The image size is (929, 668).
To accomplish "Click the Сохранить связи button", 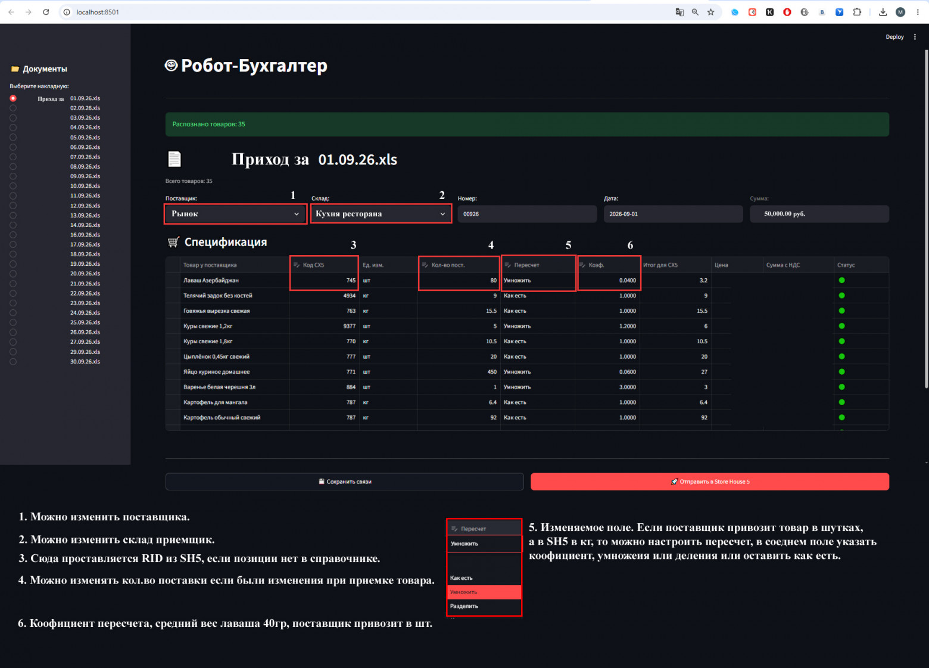I will (x=345, y=481).
